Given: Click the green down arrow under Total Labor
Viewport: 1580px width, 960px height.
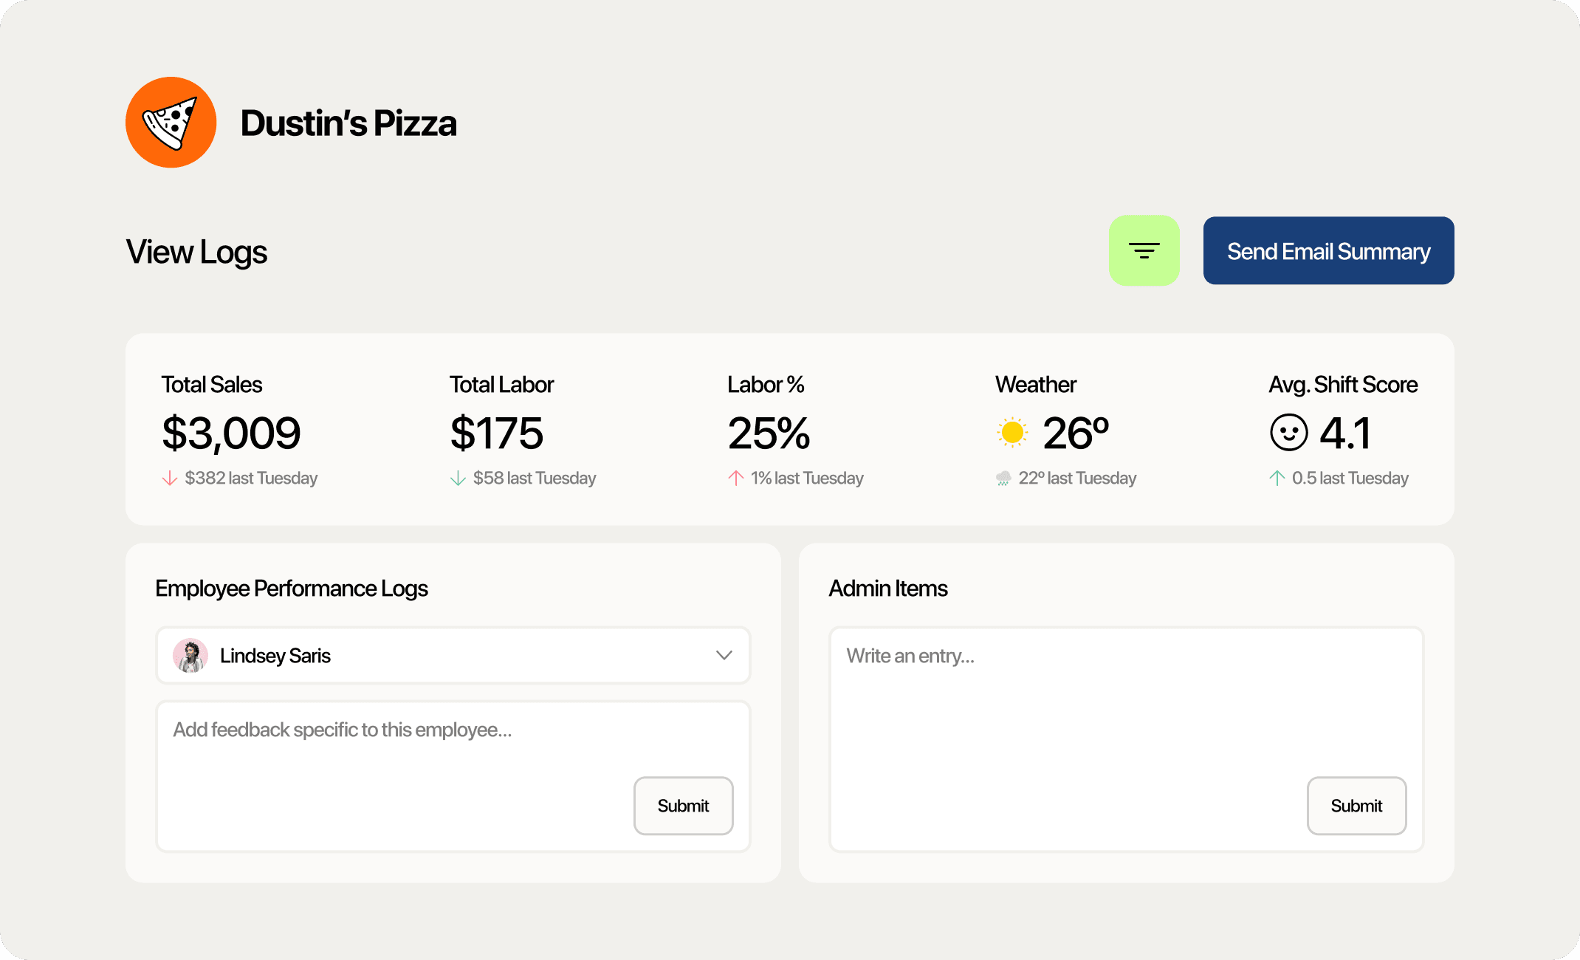Looking at the screenshot, I should click(458, 479).
